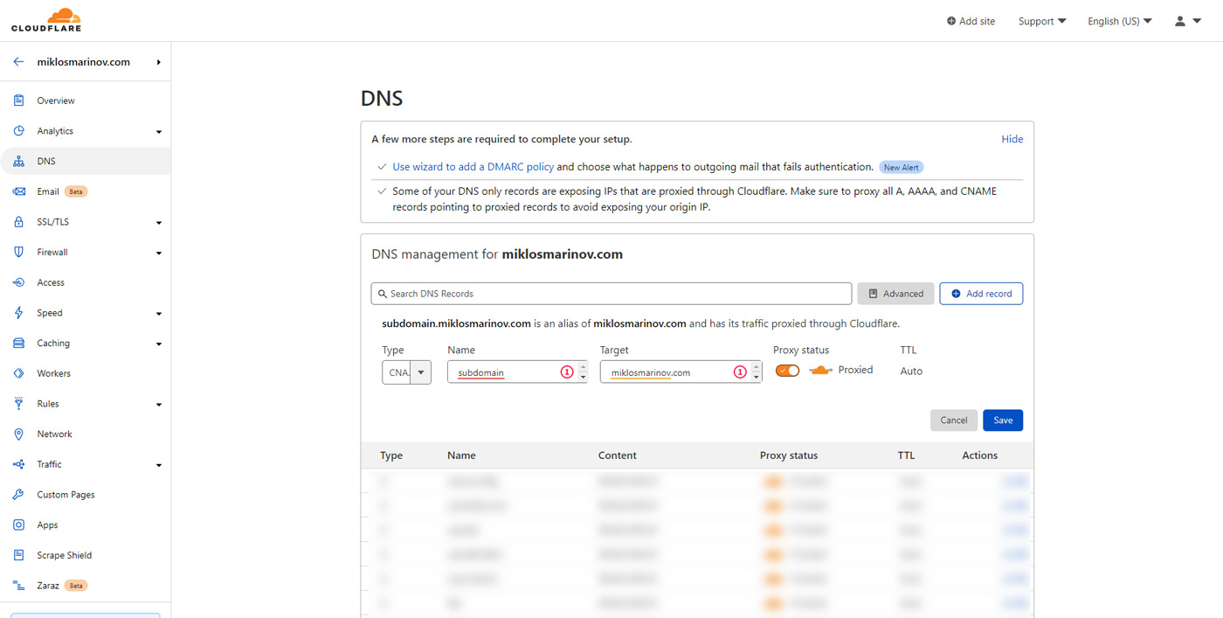Open the user account profile icon
Viewport: 1223px width, 618px height.
pos(1180,21)
